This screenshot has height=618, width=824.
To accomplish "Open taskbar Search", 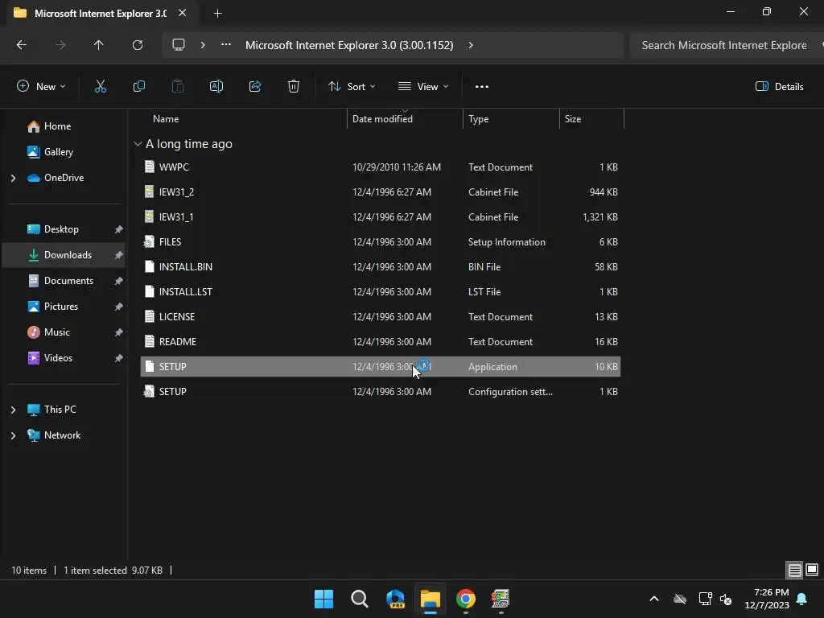I will coord(360,599).
